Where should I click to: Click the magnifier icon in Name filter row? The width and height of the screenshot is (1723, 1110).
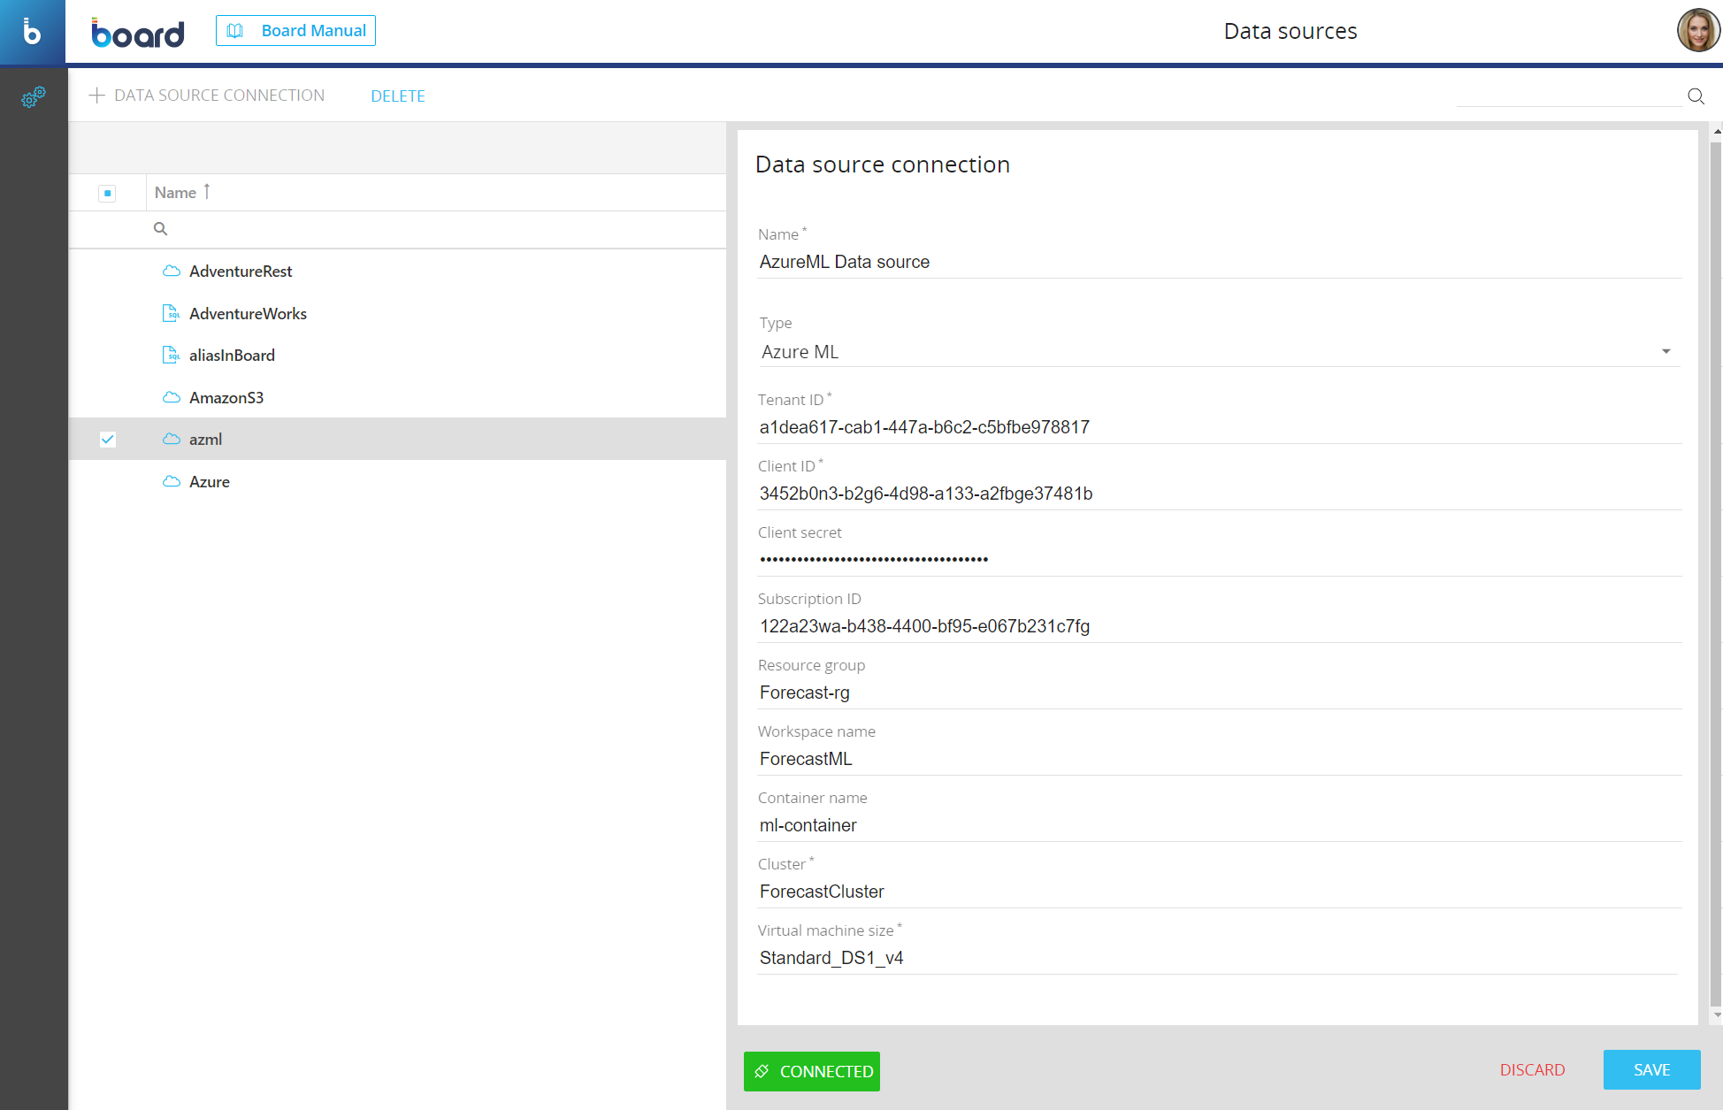[x=160, y=229]
